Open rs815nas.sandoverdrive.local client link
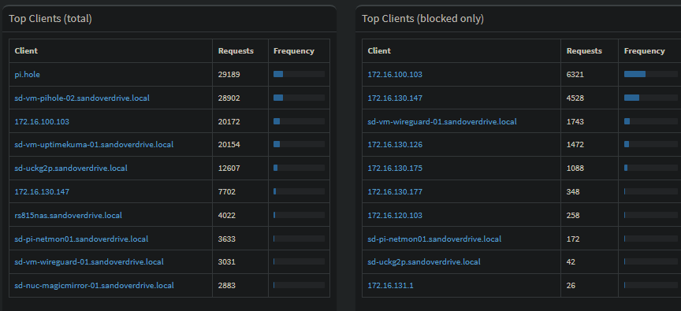Image resolution: width=681 pixels, height=311 pixels. coord(69,215)
